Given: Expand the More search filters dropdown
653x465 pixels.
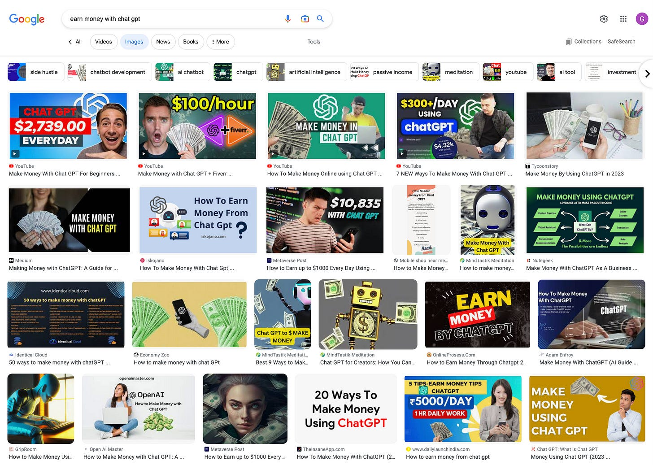Looking at the screenshot, I should 220,42.
